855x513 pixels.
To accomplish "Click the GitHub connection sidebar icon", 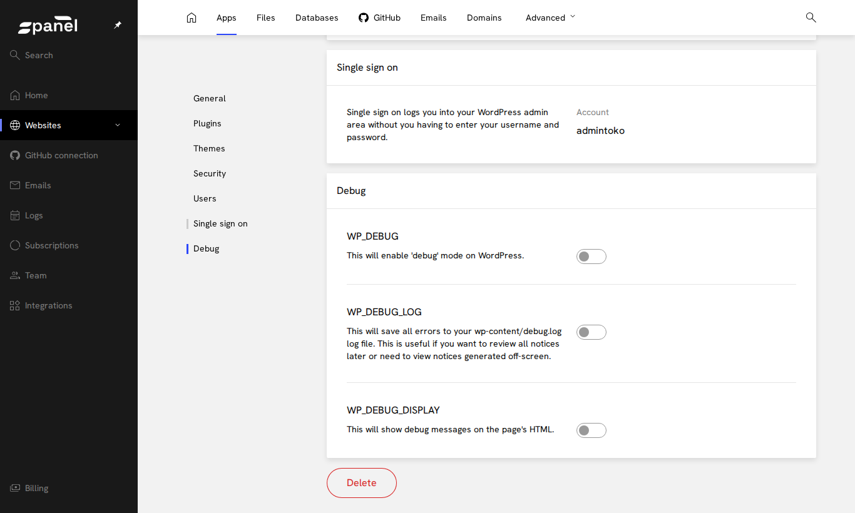I will 15,155.
